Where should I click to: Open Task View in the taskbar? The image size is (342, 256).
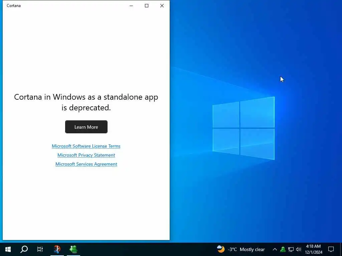(40, 249)
